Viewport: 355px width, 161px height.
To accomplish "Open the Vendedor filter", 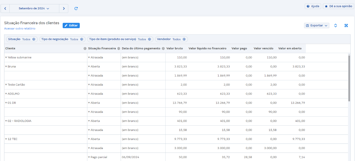I will (171, 39).
